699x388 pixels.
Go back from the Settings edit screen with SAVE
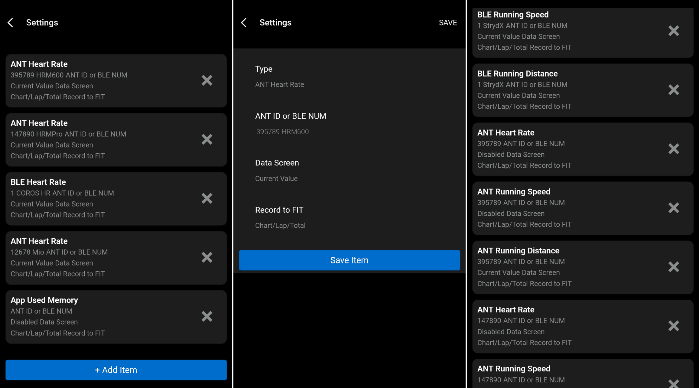[244, 22]
